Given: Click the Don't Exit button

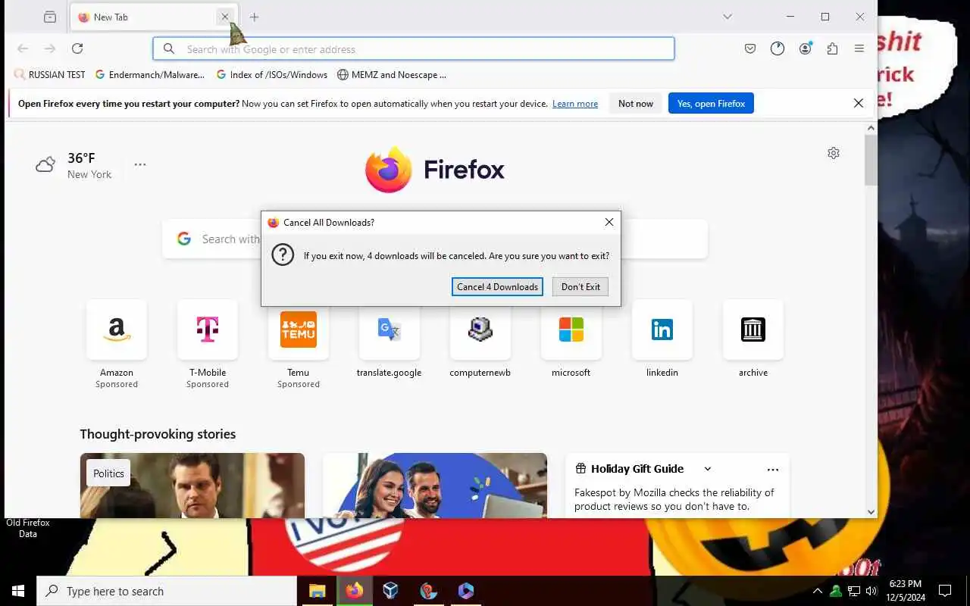Looking at the screenshot, I should (x=580, y=286).
